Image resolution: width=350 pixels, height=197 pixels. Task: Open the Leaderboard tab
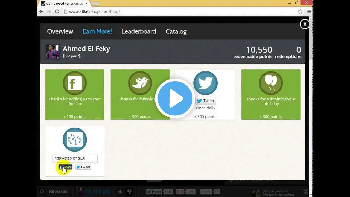coord(139,31)
